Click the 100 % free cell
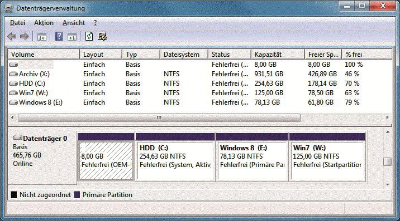 [x=354, y=65]
